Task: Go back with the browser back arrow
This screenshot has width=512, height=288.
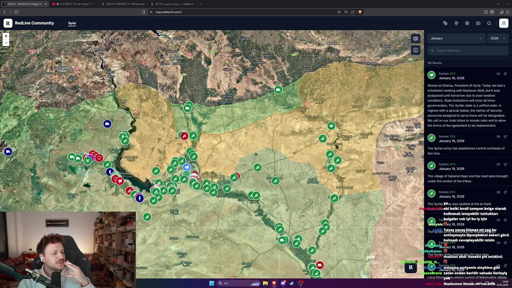Action: pos(4,12)
